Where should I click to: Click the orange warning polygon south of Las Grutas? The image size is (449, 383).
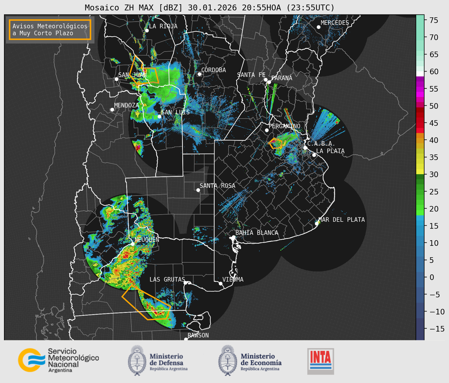tap(146, 302)
